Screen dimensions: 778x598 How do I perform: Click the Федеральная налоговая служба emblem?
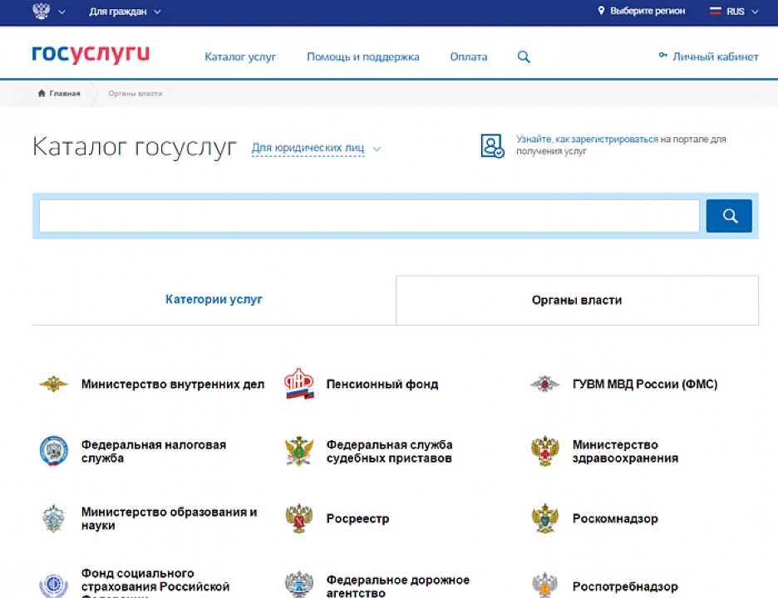click(53, 451)
